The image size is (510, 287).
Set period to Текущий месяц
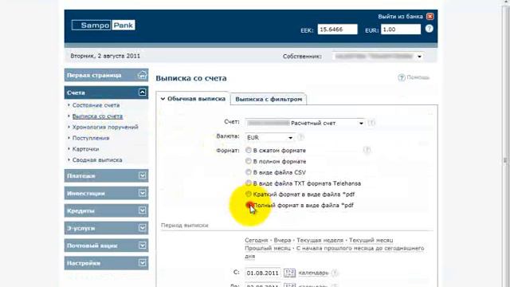click(x=371, y=240)
